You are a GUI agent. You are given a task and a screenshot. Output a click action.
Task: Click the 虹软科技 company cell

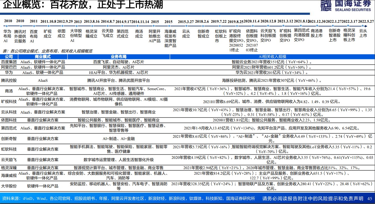tap(9, 149)
